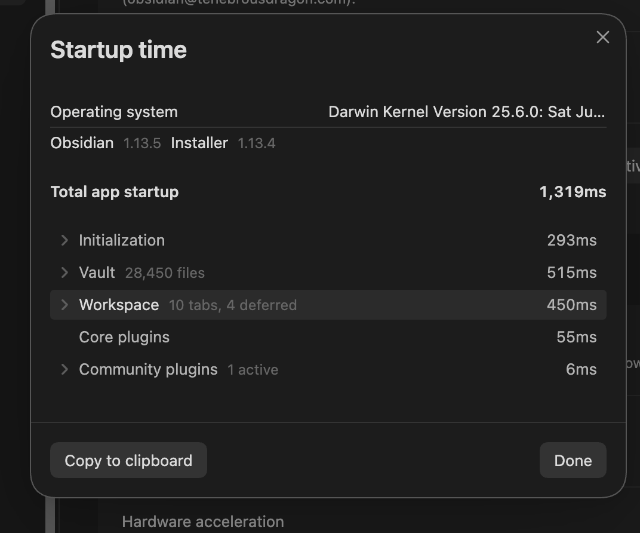
Task: Click the Workspace label text
Action: [119, 305]
